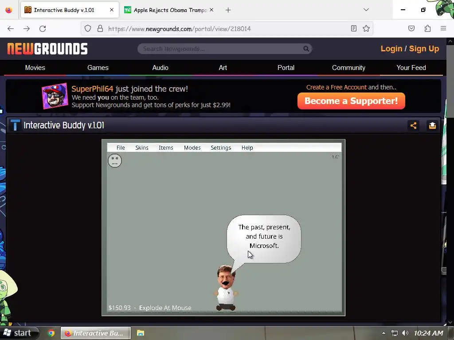
Task: Click Create a Free Account link
Action: 337,87
